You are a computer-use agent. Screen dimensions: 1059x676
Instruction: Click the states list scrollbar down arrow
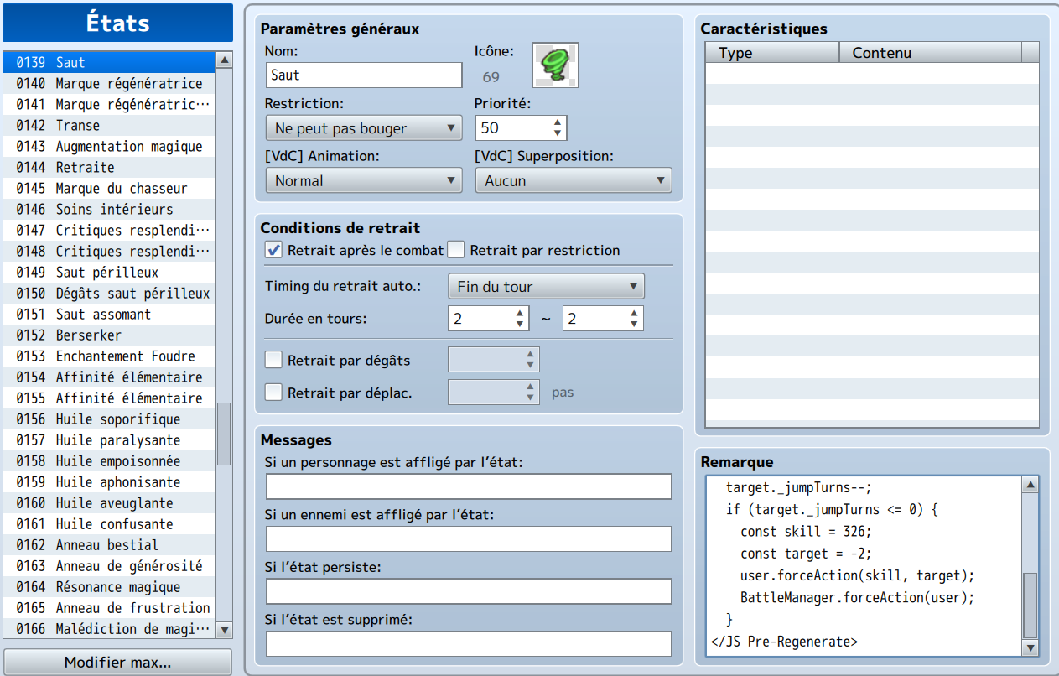pyautogui.click(x=224, y=630)
